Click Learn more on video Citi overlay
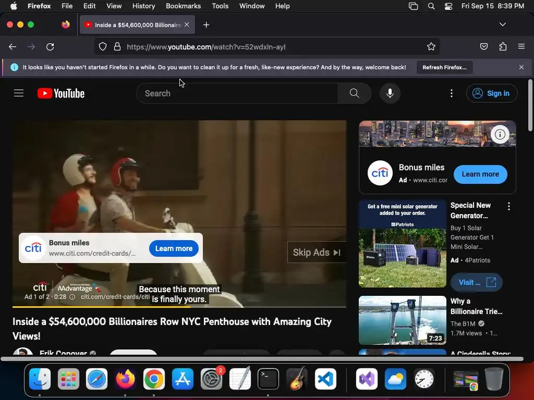This screenshot has height=400, width=534. point(174,248)
